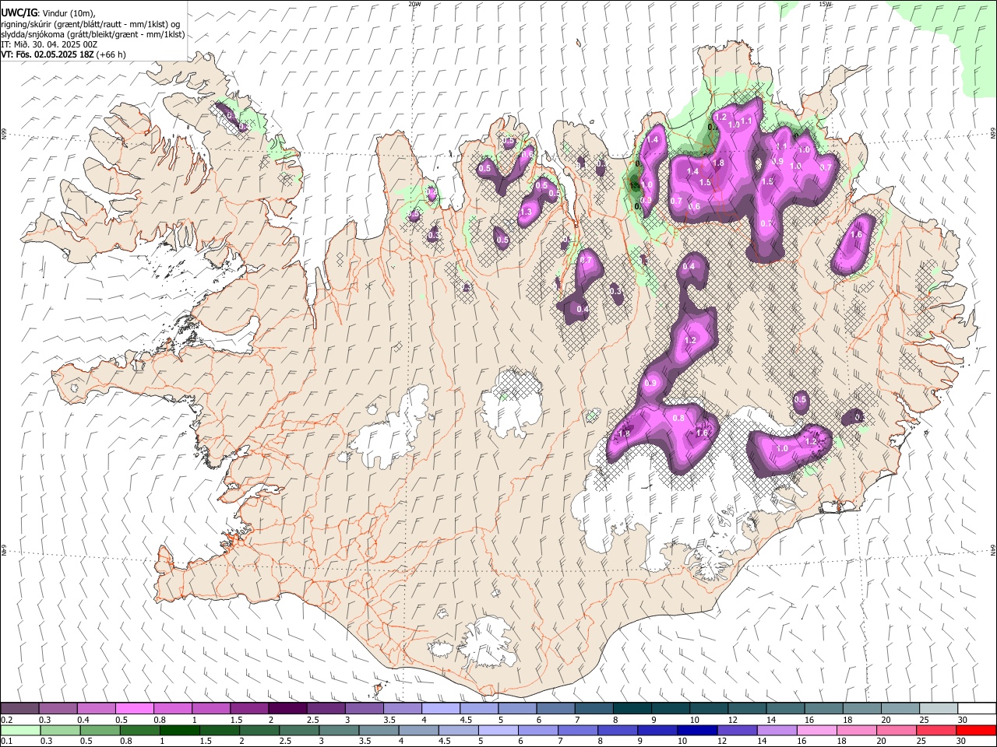This screenshot has width=997, height=747.
Task: Click the 'VT: Fös. 02.05.2025 18Z (+66 h)' line
Action: coord(63,54)
